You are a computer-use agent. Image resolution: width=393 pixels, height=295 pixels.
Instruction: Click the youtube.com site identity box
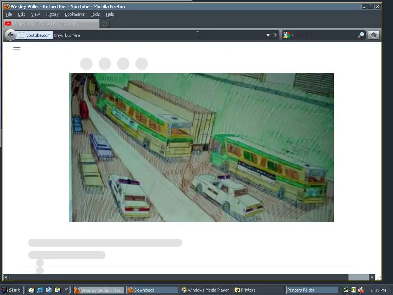coord(35,35)
